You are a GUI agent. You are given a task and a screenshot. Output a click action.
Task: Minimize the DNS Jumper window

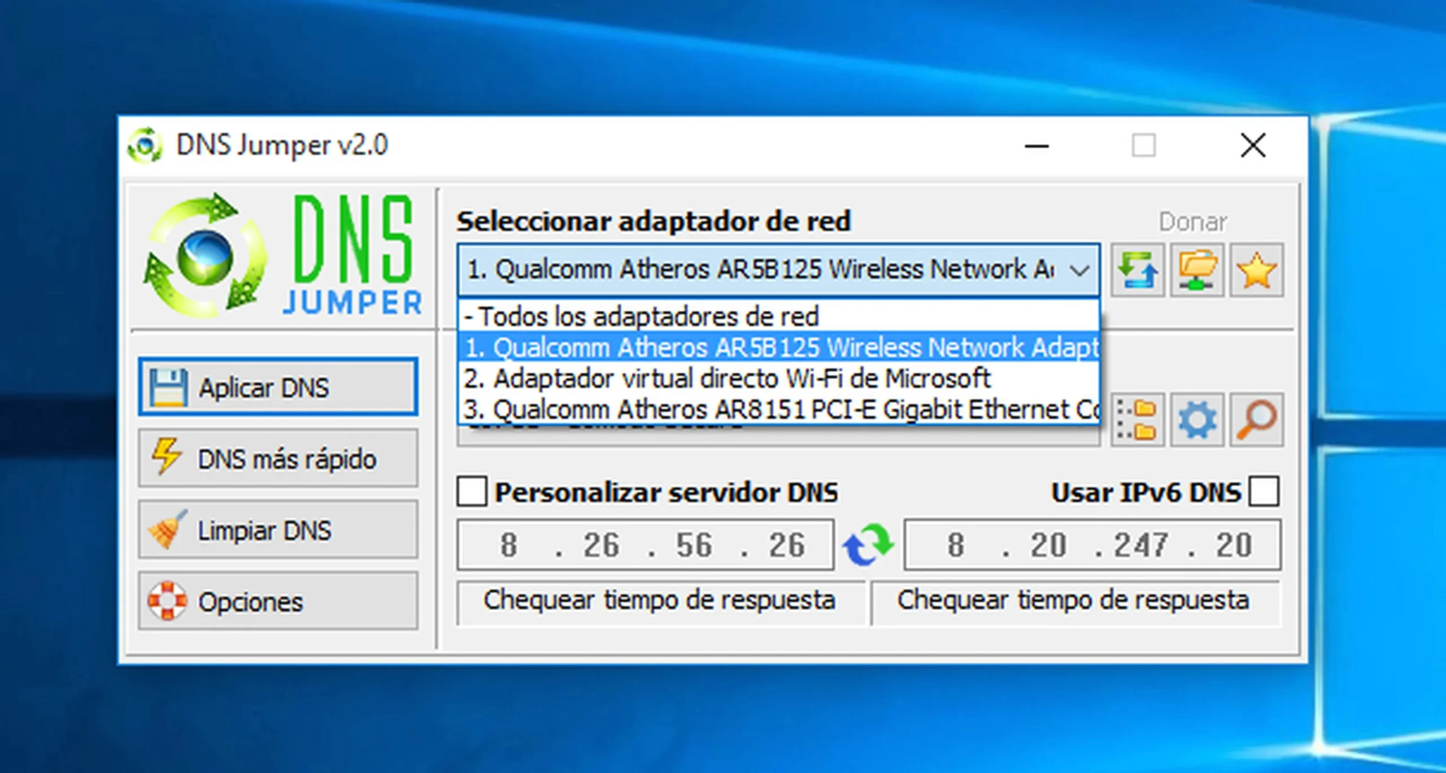coord(1036,146)
